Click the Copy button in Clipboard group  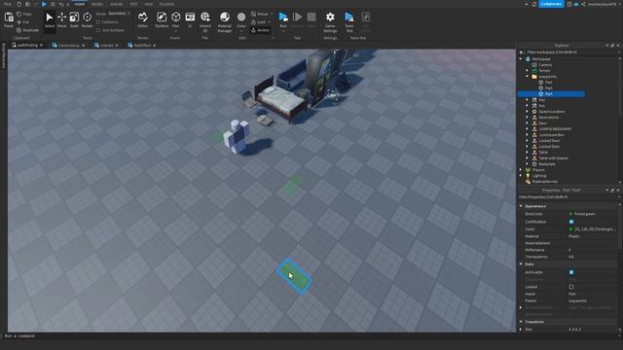(x=24, y=14)
